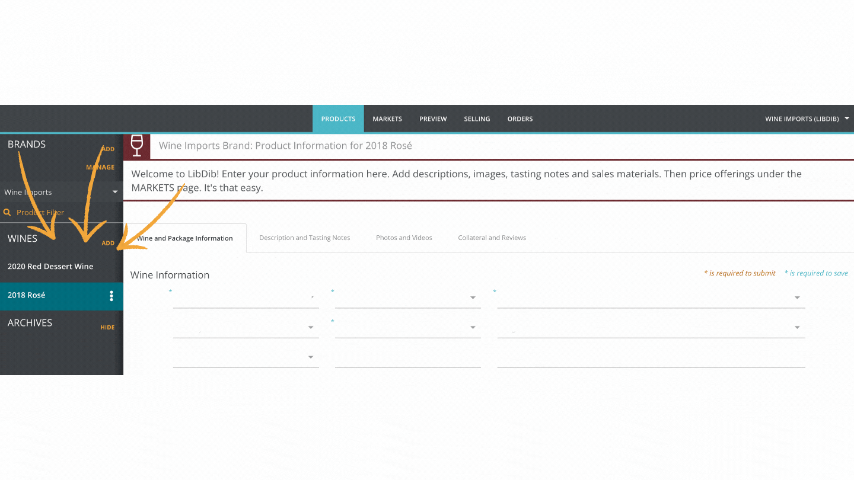
Task: Navigate to the PREVIEW page
Action: (x=432, y=119)
